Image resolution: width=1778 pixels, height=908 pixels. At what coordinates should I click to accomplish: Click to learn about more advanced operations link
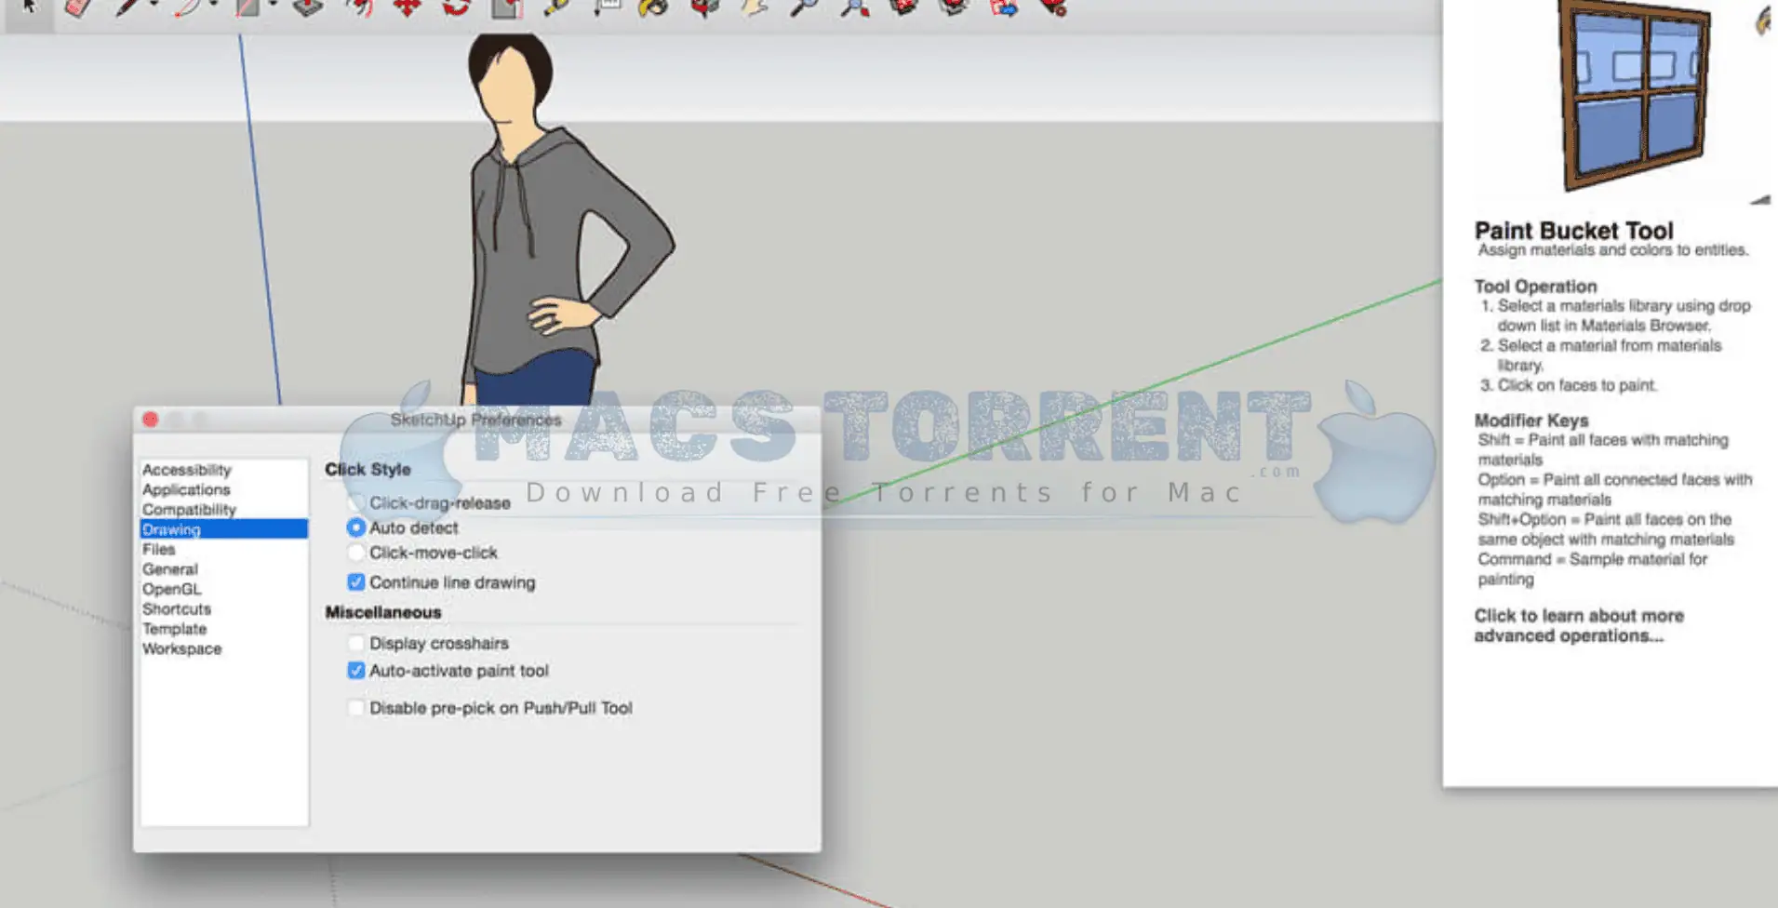tap(1579, 626)
